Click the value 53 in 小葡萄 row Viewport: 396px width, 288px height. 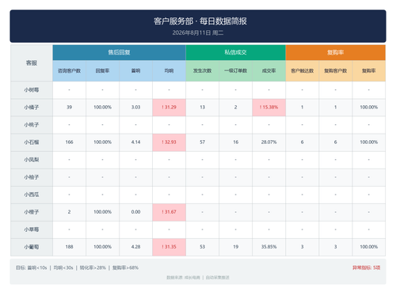pyautogui.click(x=202, y=247)
